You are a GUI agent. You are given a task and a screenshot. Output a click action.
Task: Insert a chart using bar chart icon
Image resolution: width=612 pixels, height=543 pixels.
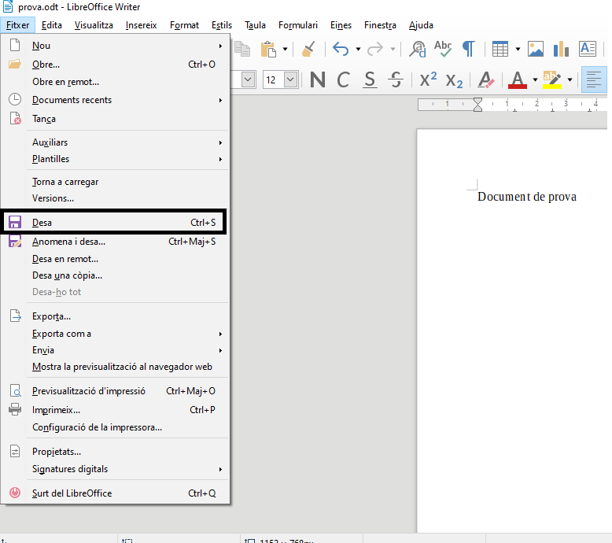point(561,50)
